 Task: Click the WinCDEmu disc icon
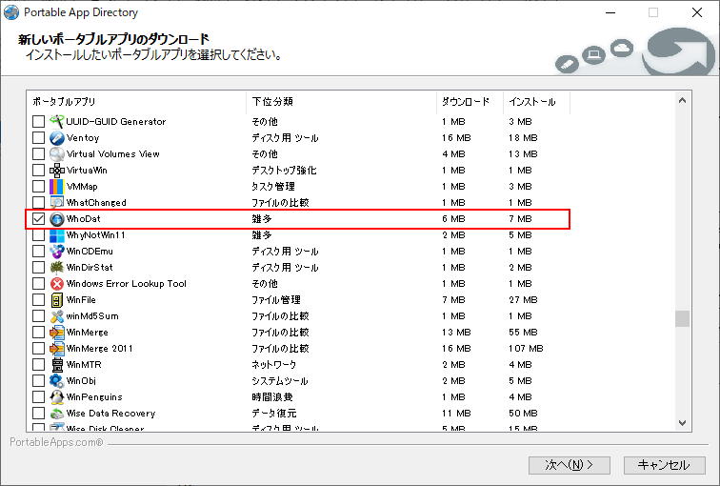coord(56,252)
